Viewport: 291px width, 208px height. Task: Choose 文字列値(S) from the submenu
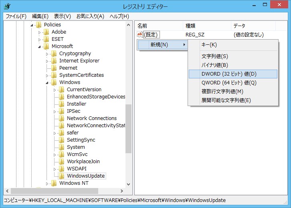tap(233, 56)
